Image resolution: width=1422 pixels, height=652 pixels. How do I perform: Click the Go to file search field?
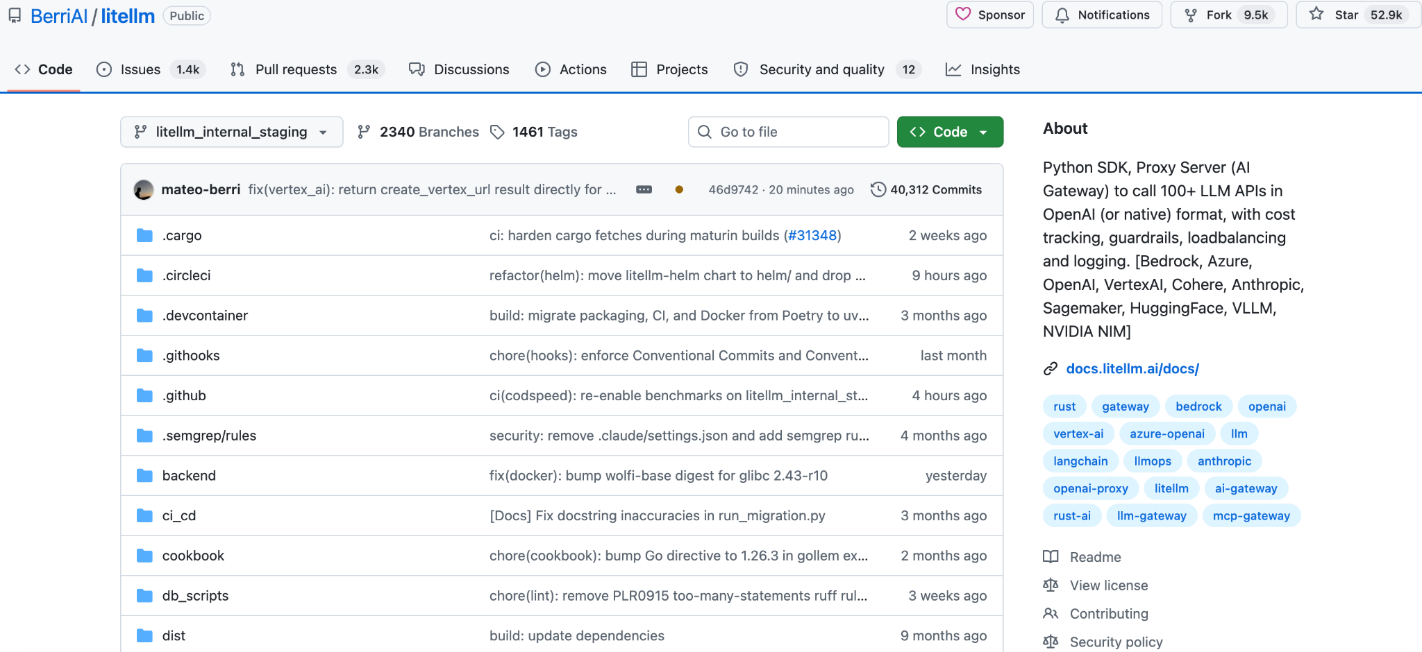point(788,132)
